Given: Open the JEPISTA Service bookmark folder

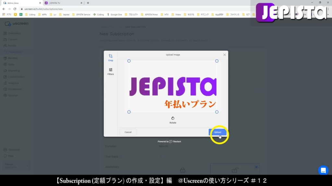Looking at the screenshot, I should pos(81,15).
